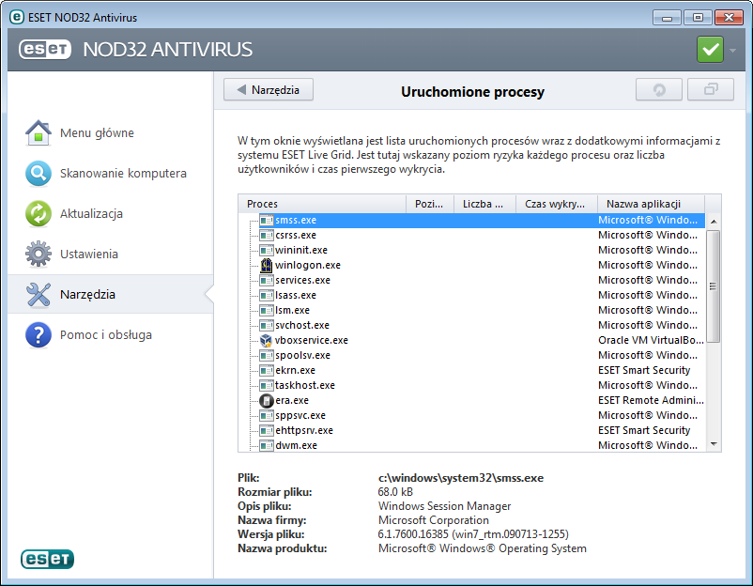Viewport: 753px width, 586px height.
Task: Sort by the Pozi... column header
Action: [x=430, y=204]
